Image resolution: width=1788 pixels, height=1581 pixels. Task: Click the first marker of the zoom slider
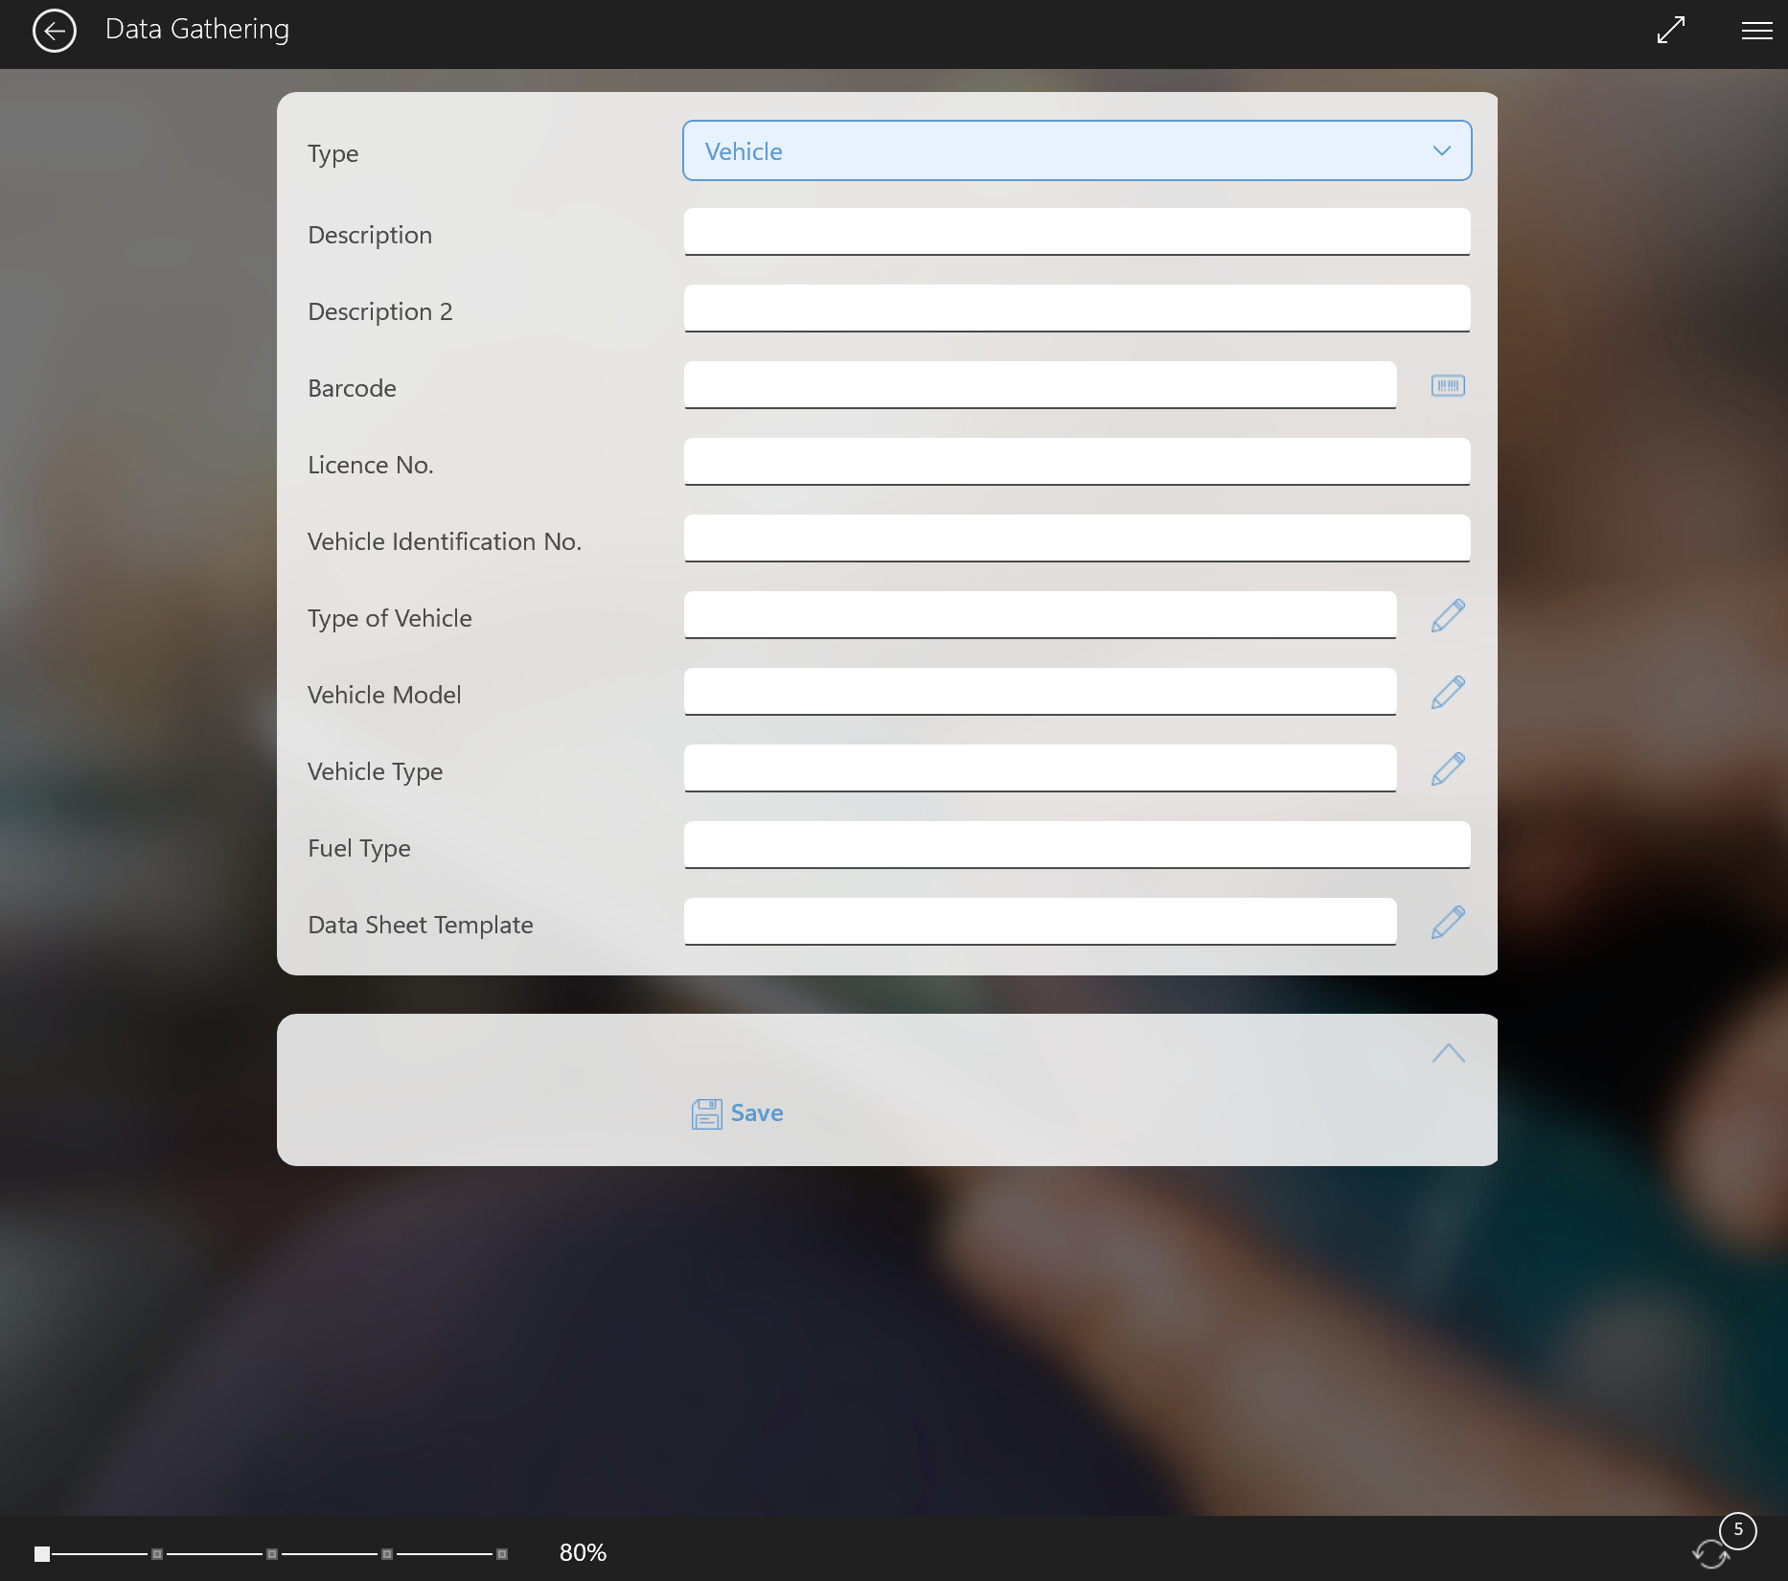[42, 1553]
